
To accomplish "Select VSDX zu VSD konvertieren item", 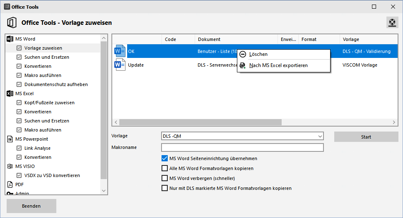I will tap(52, 175).
